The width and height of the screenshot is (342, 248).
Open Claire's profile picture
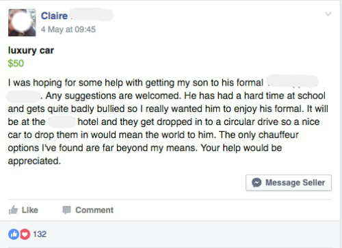click(22, 23)
